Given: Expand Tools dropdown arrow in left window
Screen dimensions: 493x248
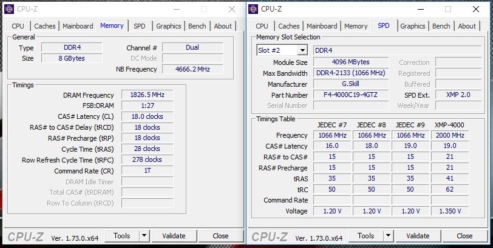Looking at the screenshot, I should [144, 236].
